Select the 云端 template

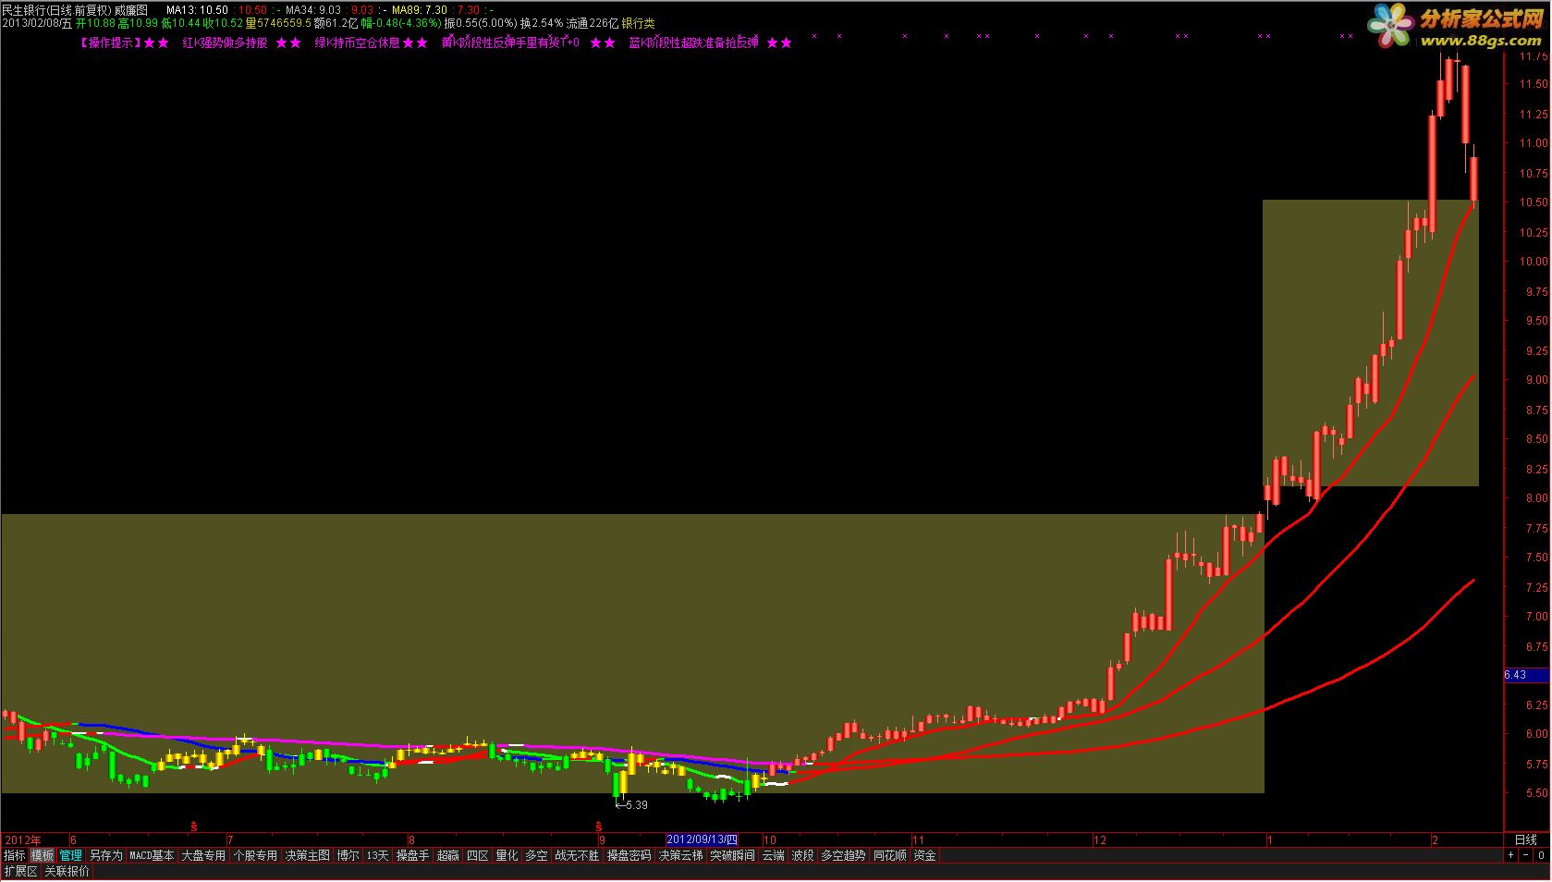tap(773, 855)
